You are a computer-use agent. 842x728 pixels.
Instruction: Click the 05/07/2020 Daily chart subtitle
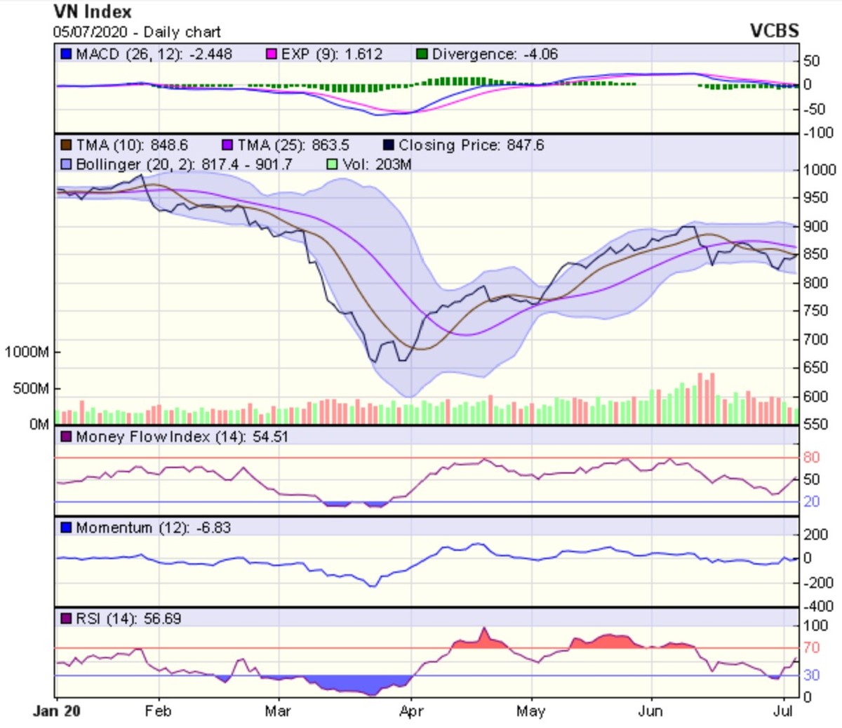pos(137,32)
